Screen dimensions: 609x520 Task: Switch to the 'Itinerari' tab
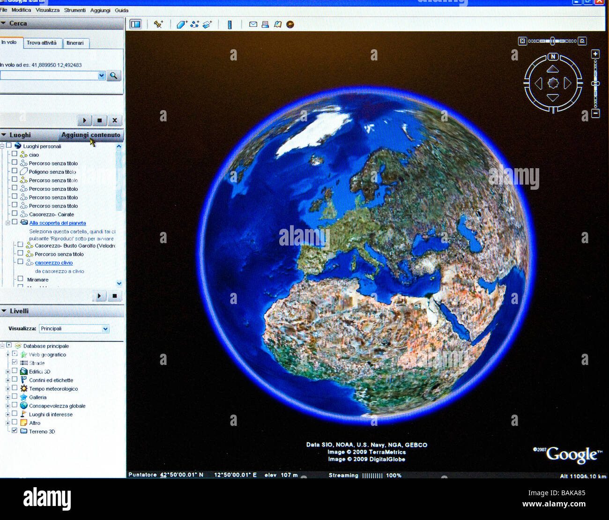click(75, 43)
